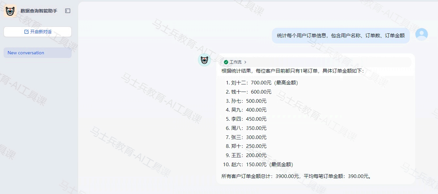The image size is (438, 194).
Task: Click the row 钱十一：600.00元
Action: pyautogui.click(x=249, y=92)
